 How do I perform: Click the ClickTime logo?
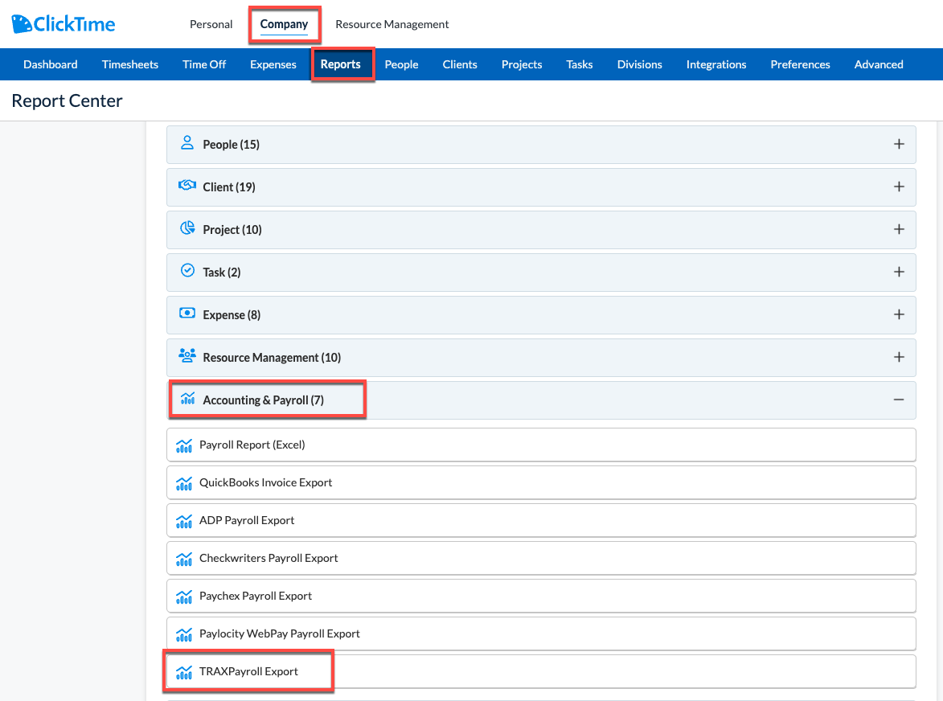pos(64,24)
